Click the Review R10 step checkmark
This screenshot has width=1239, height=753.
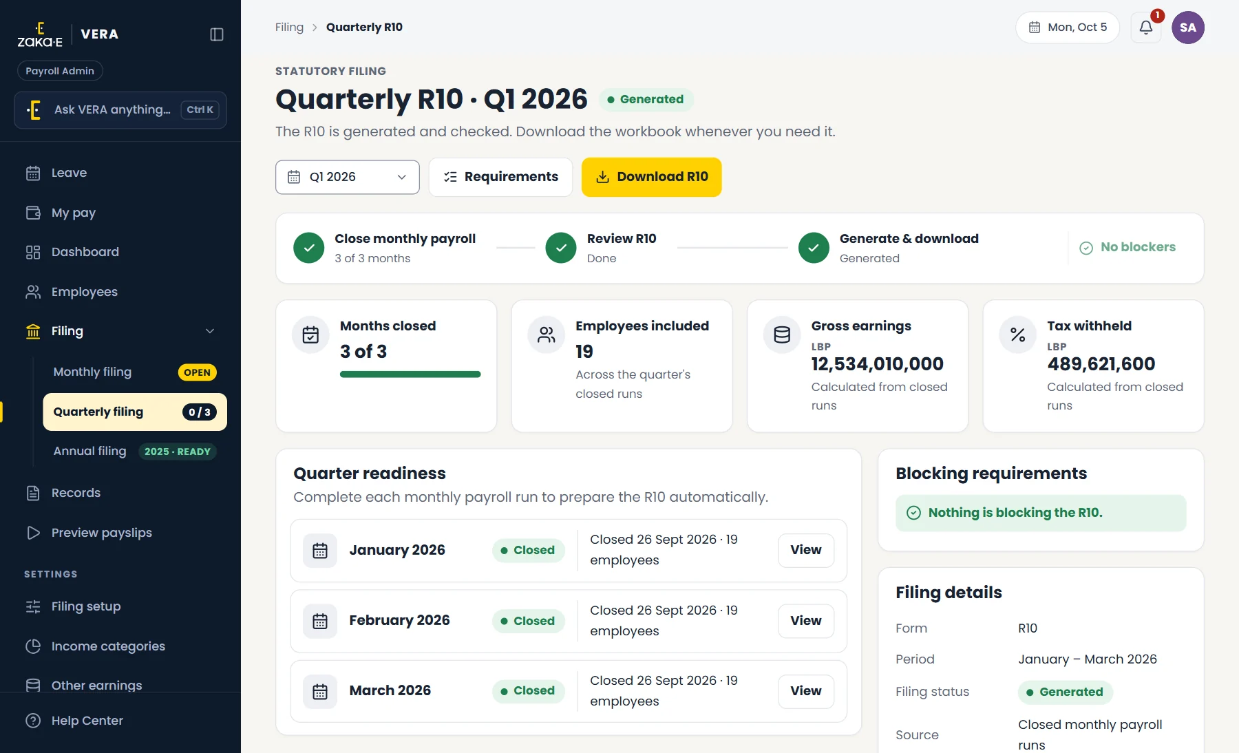point(561,248)
